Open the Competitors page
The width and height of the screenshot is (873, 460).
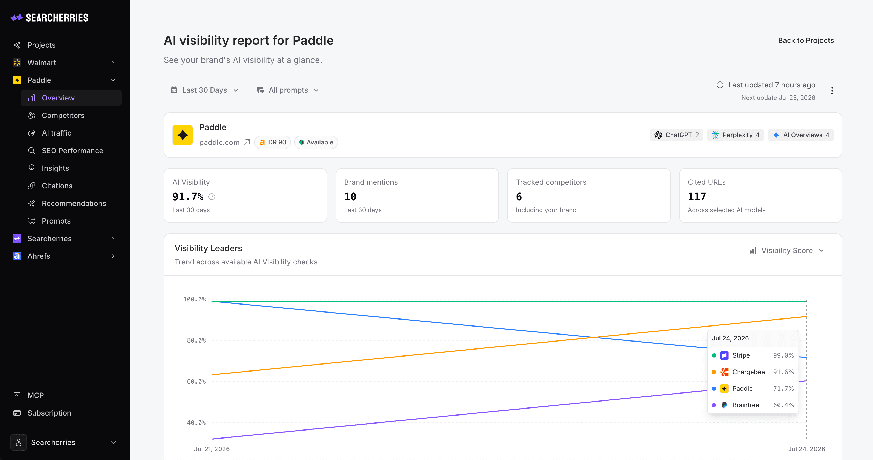(71, 115)
